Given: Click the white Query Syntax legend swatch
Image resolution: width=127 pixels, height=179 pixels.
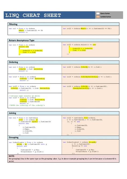Looking at the screenshot, I should 98,13.
